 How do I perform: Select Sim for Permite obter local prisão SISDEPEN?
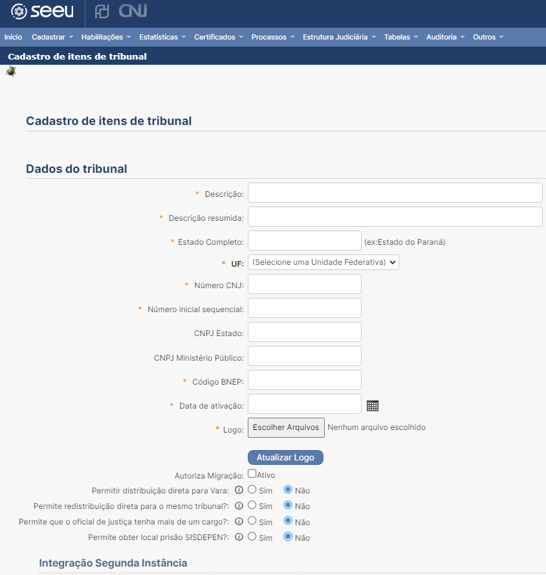tap(253, 537)
